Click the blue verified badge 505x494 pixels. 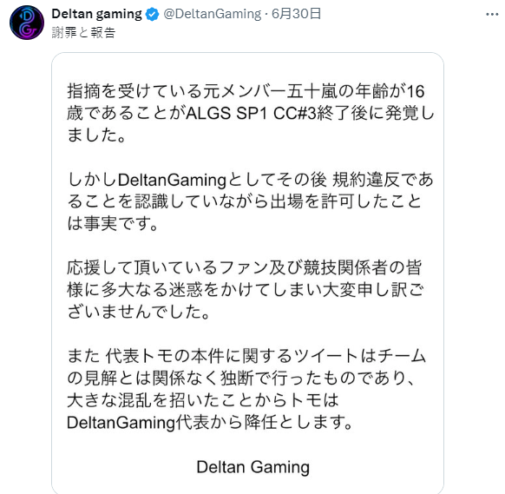pyautogui.click(x=152, y=15)
